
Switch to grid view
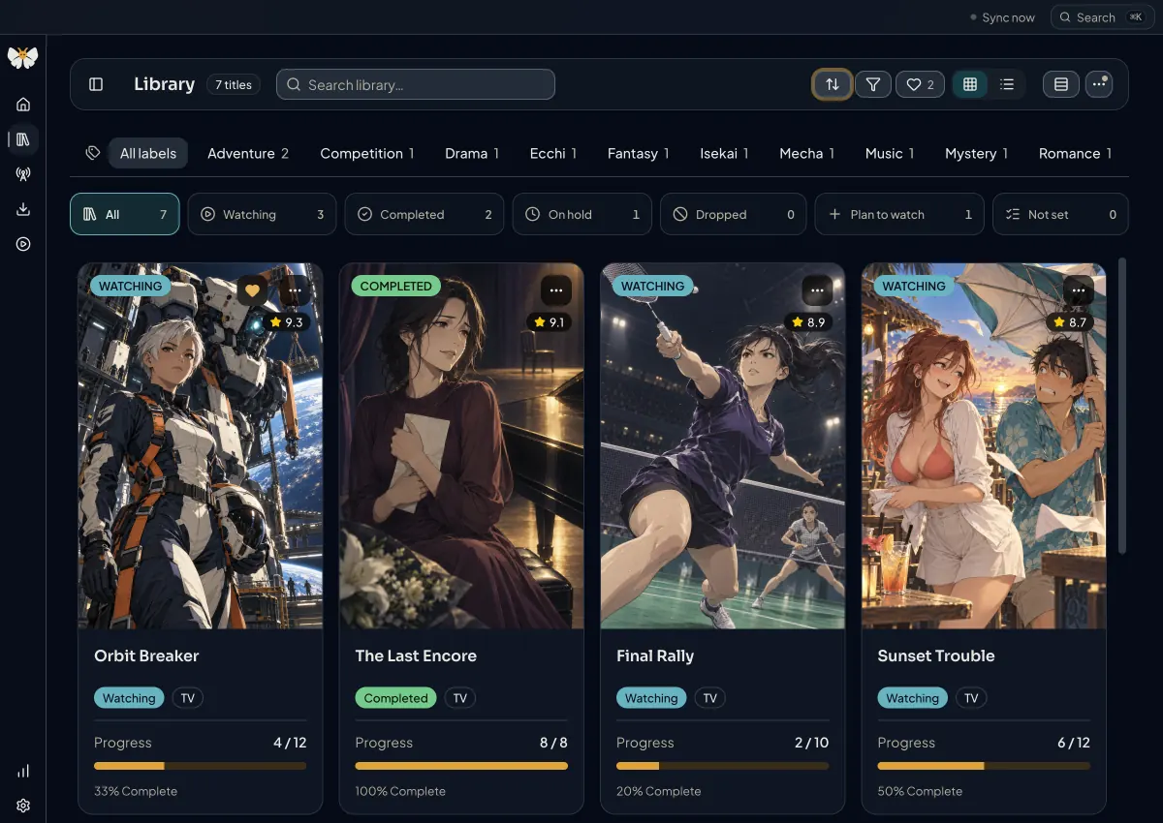tap(970, 84)
